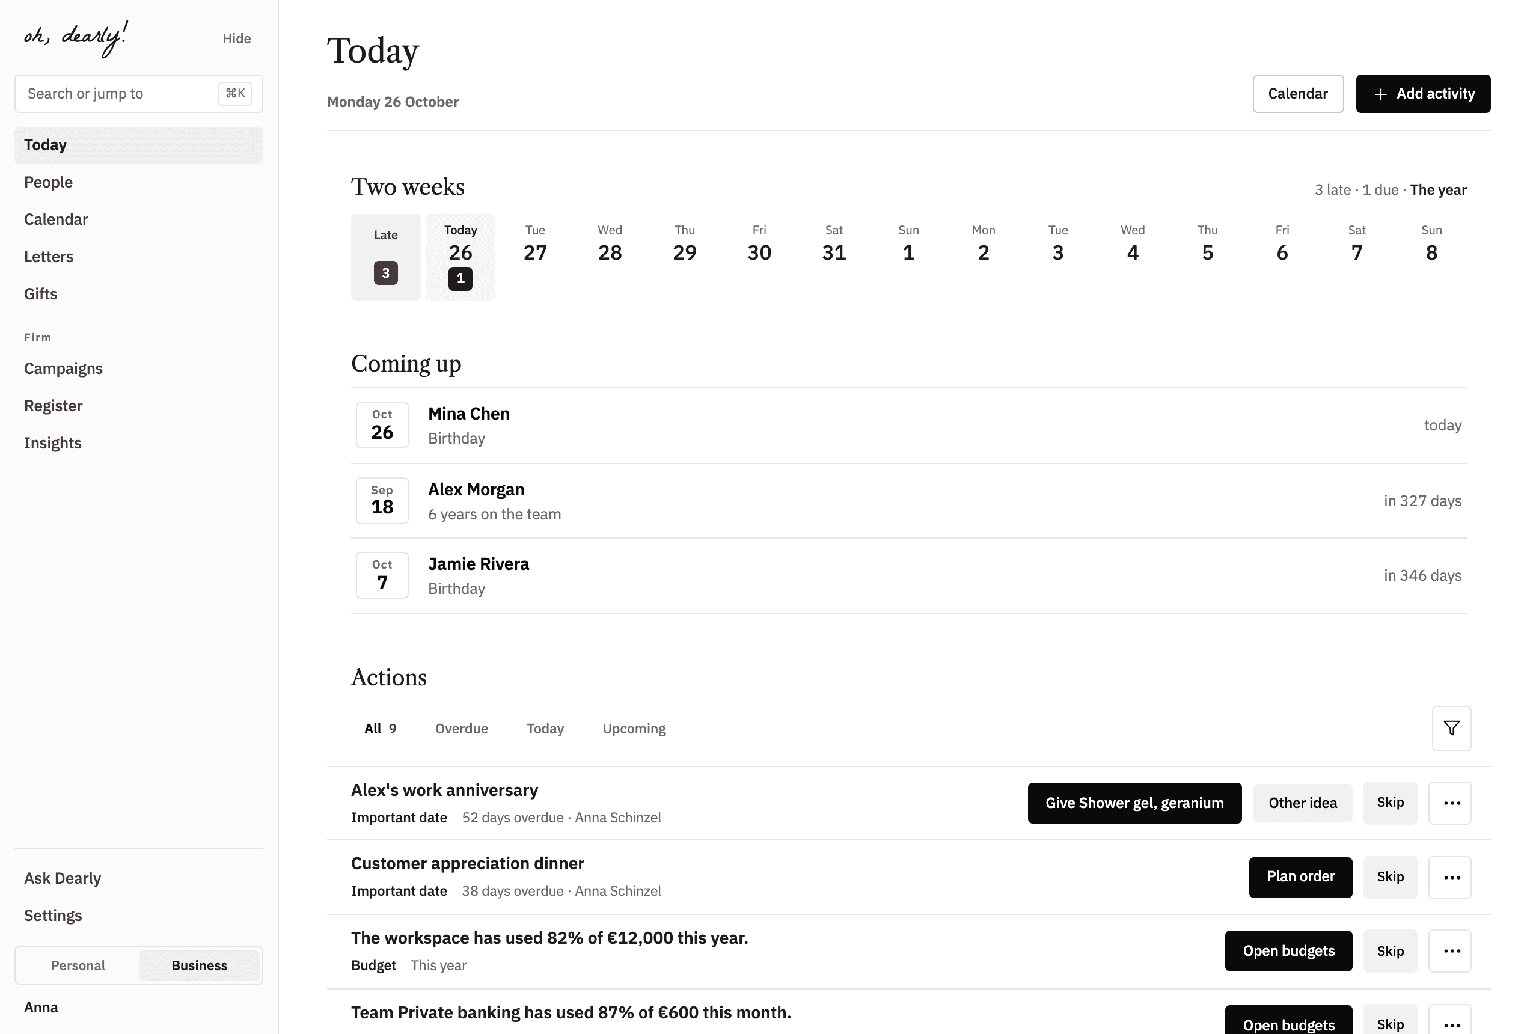Image resolution: width=1539 pixels, height=1034 pixels.
Task: Skip the Customer appreciation dinner action
Action: [x=1389, y=877]
